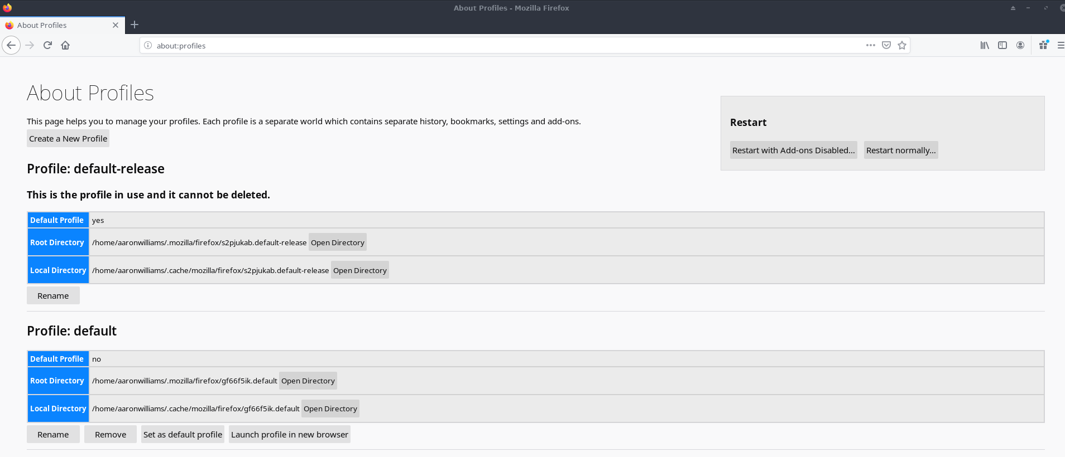This screenshot has width=1065, height=457.
Task: Save page to Pocket
Action: coord(886,45)
